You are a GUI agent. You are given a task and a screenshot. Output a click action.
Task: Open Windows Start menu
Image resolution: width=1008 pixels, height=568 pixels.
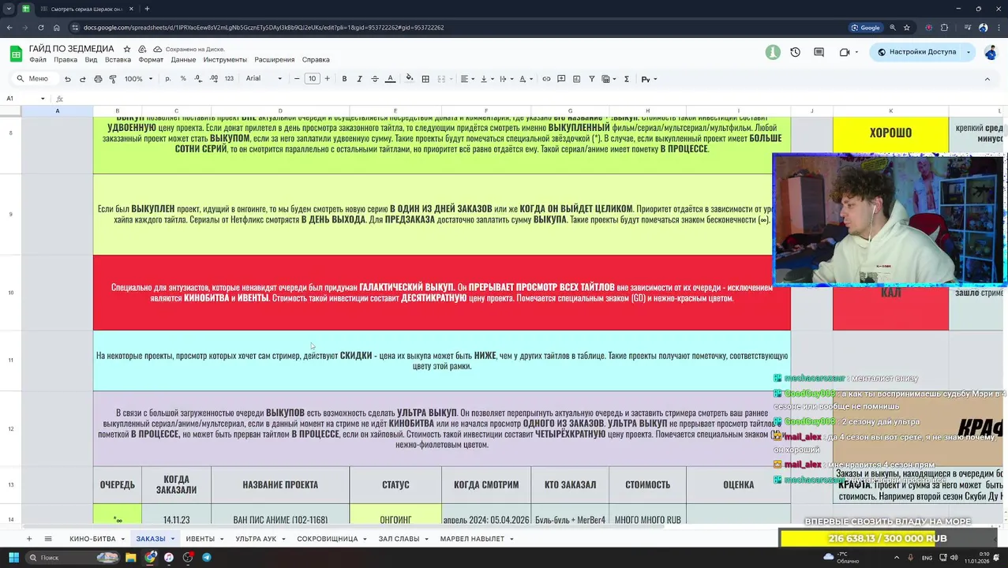(13, 558)
